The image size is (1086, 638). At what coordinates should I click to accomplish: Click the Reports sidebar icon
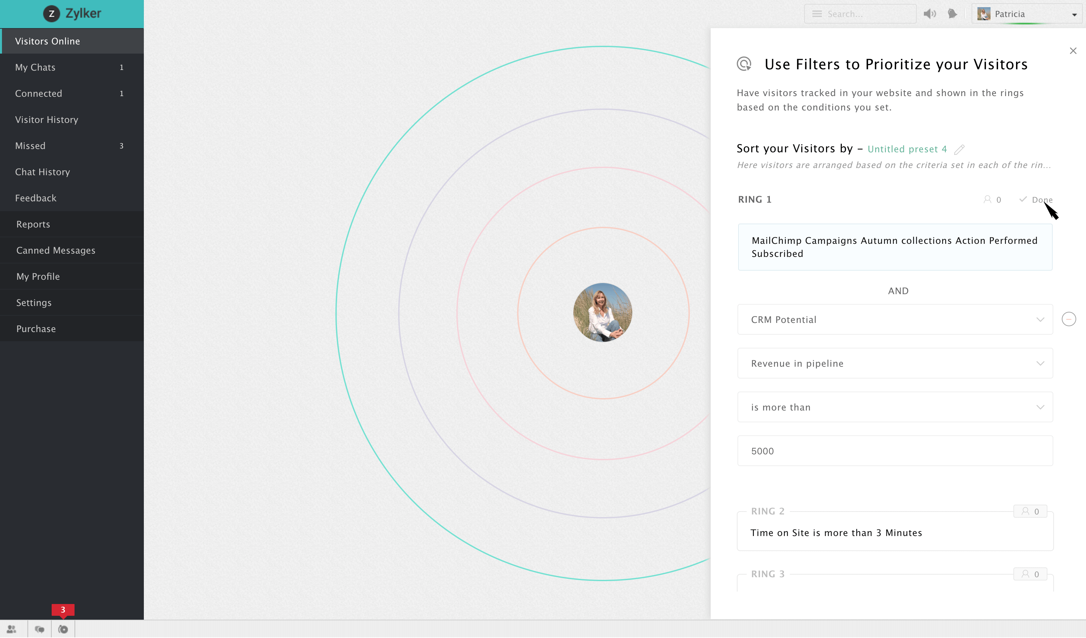pos(32,224)
